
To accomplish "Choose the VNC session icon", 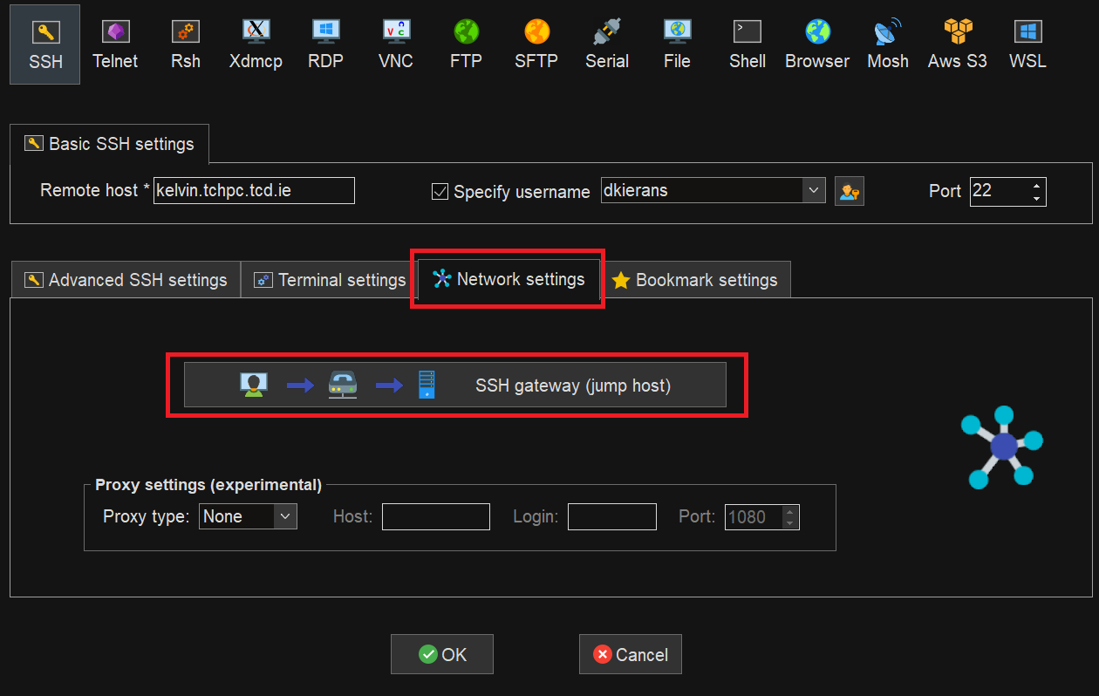I will coord(395,44).
